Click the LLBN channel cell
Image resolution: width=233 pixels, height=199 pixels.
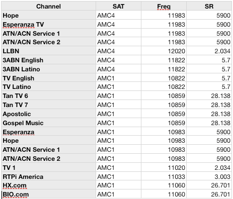coord(48,51)
